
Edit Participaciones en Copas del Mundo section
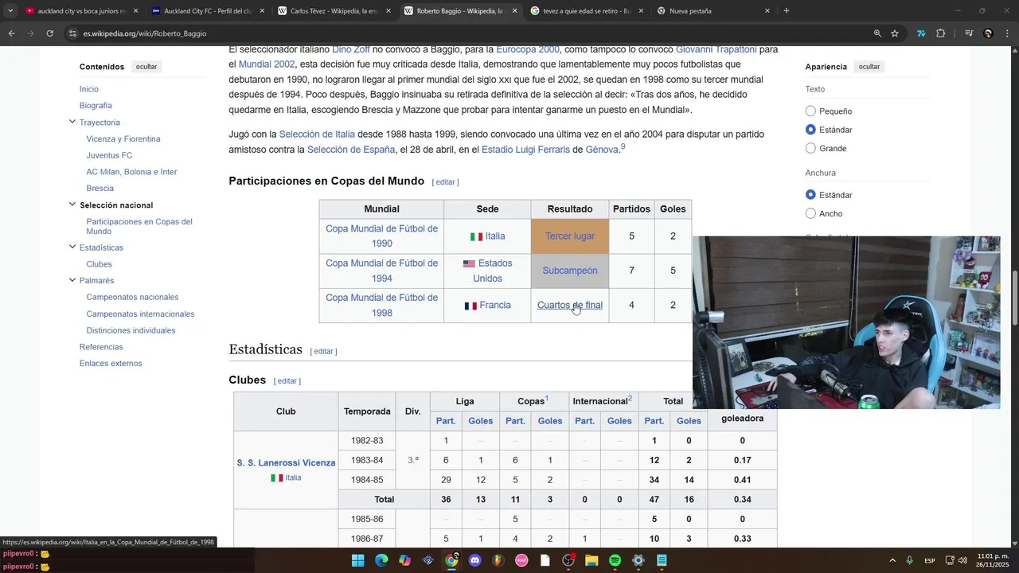[445, 182]
